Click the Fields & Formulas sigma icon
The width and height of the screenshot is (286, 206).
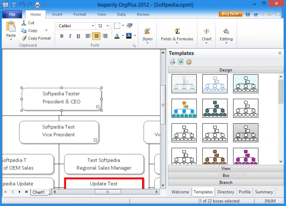(177, 31)
